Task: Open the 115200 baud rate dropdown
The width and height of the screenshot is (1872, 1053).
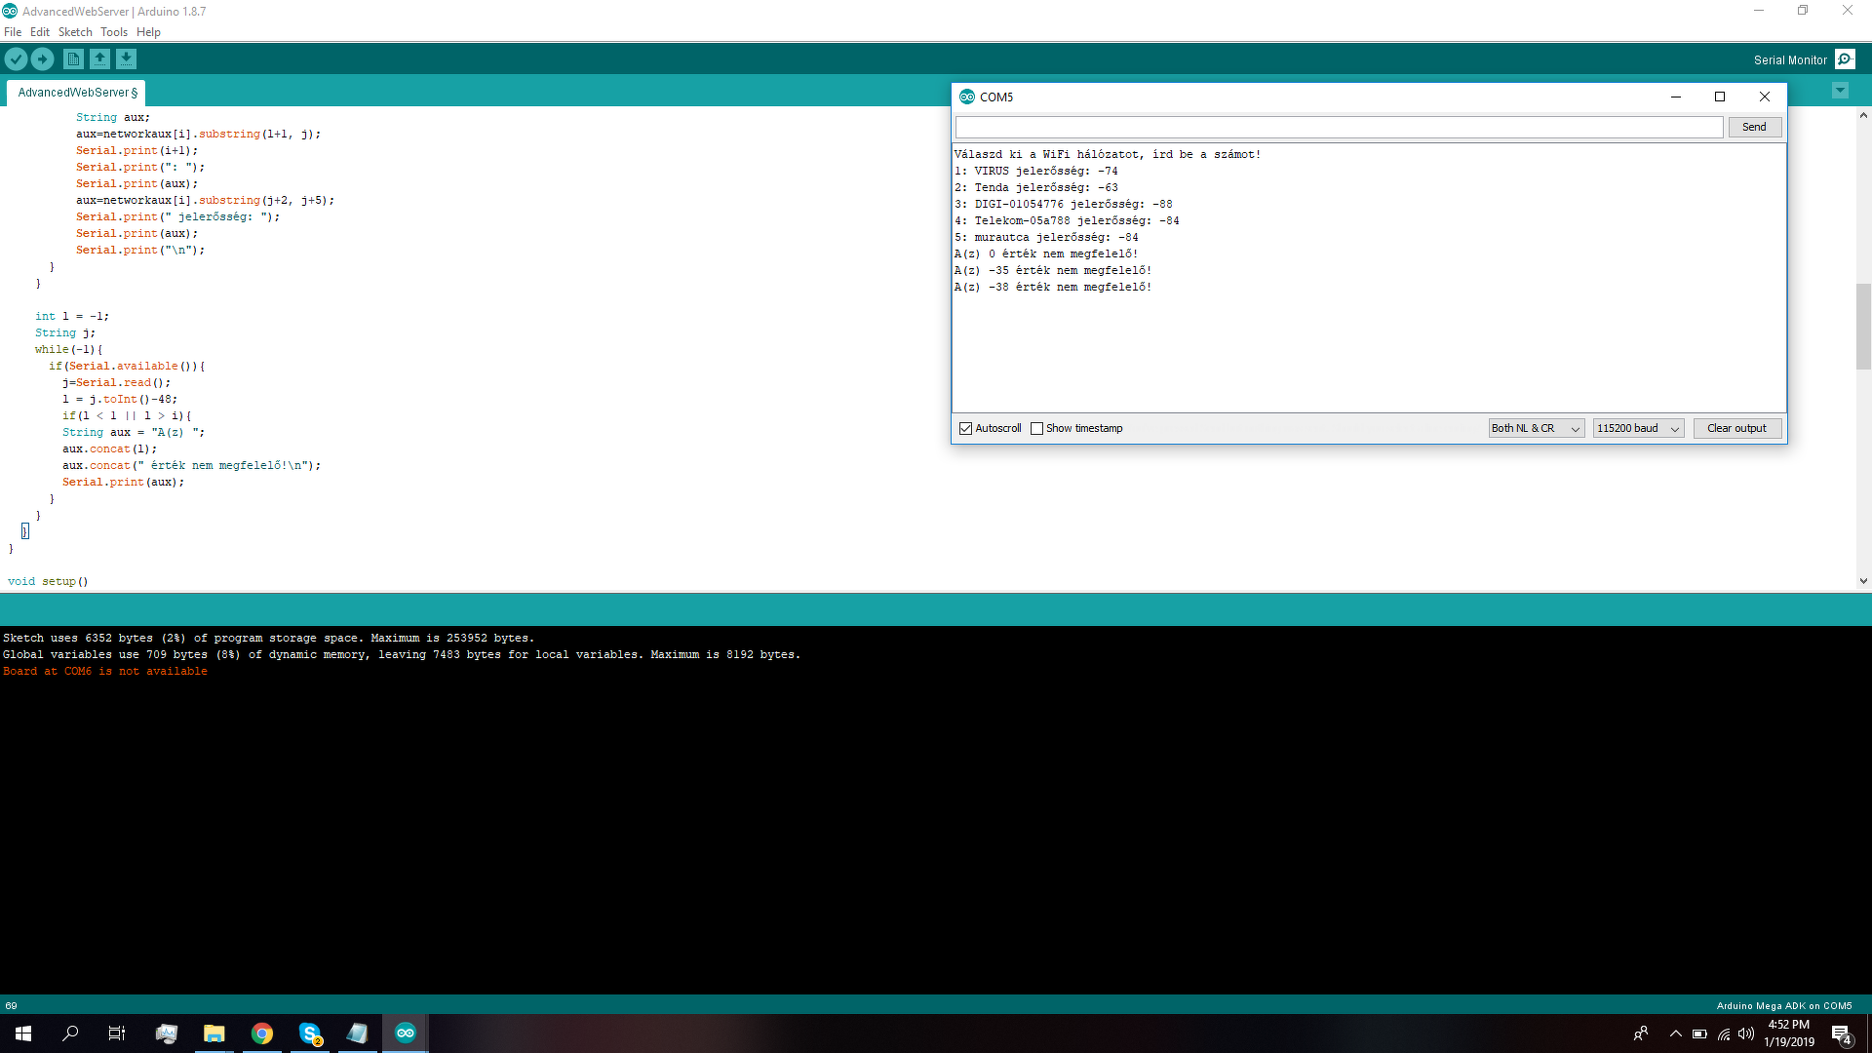Action: [x=1638, y=429]
